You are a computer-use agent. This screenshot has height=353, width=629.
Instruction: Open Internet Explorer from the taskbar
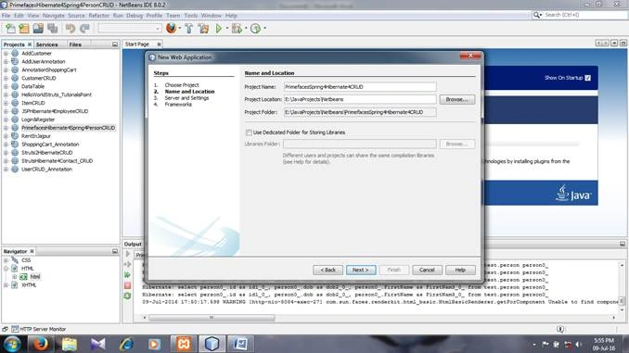tap(126, 344)
